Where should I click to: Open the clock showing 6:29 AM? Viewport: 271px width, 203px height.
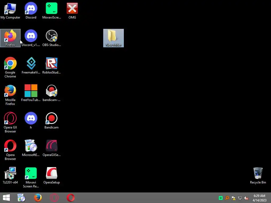click(259, 198)
